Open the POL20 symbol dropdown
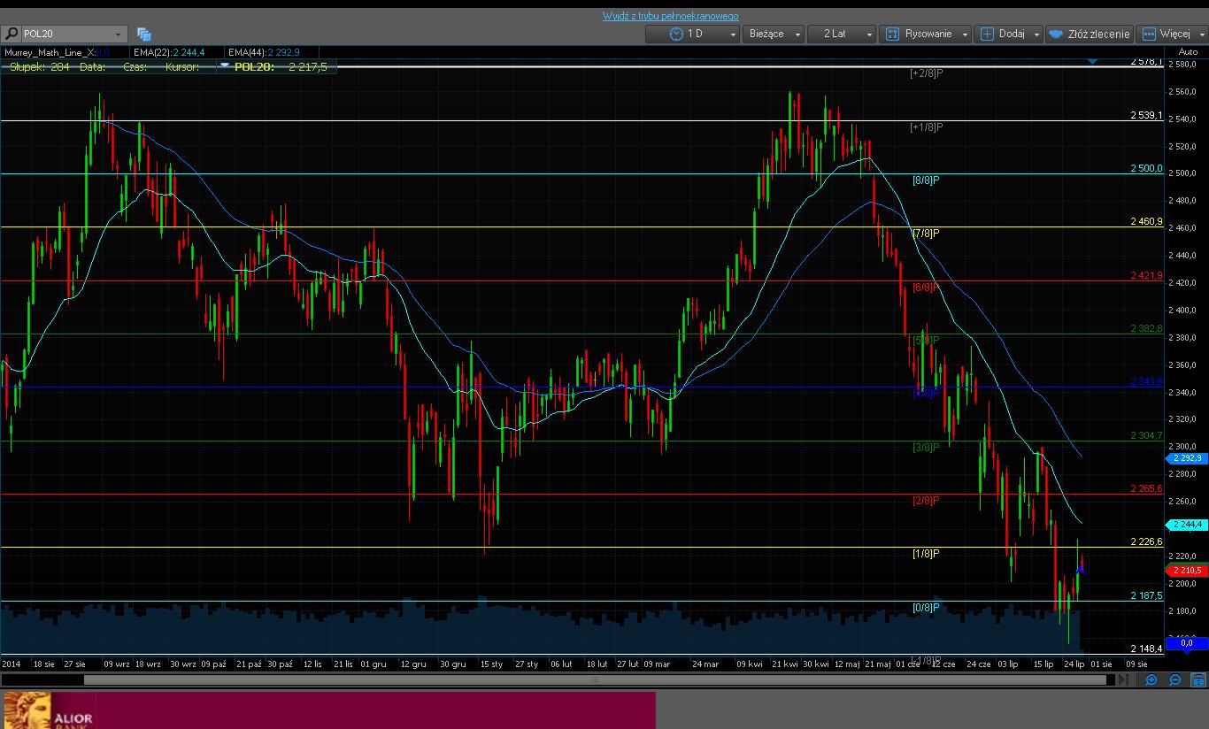 point(118,34)
